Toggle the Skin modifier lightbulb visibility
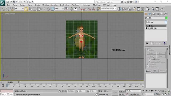171x96 pixels. 147,26
